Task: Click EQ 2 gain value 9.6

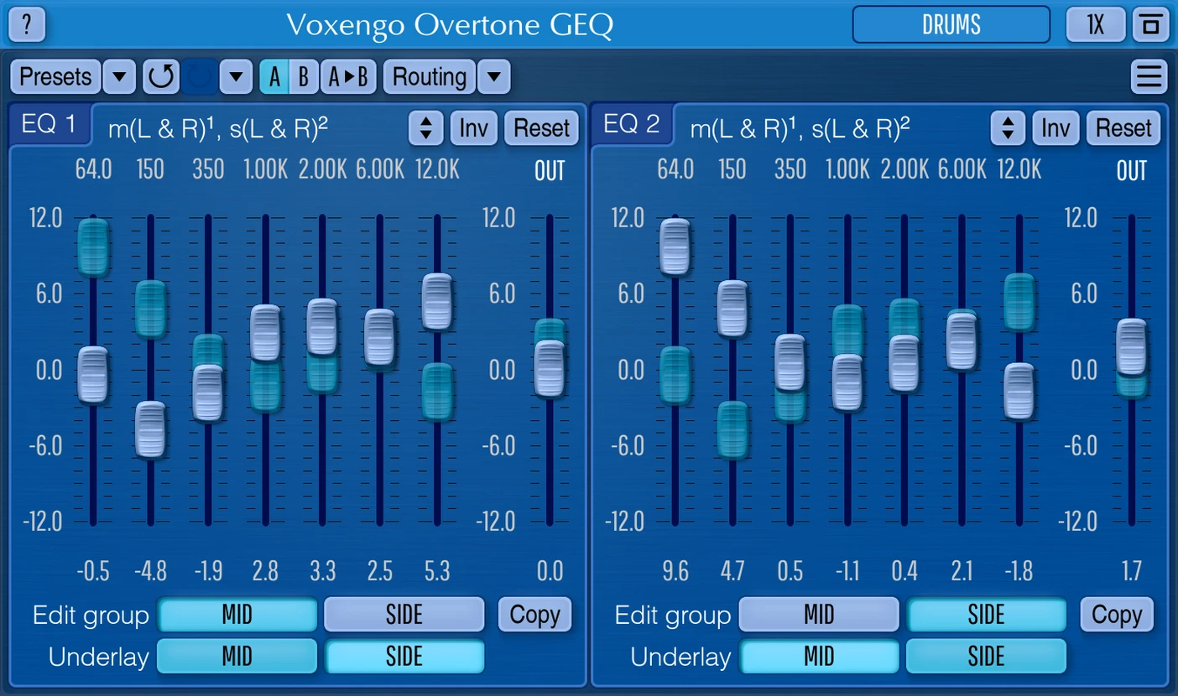Action: click(x=675, y=572)
